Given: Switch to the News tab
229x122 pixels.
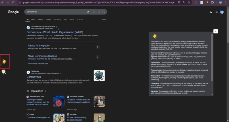Looking at the screenshot, I should (x=33, y=19).
